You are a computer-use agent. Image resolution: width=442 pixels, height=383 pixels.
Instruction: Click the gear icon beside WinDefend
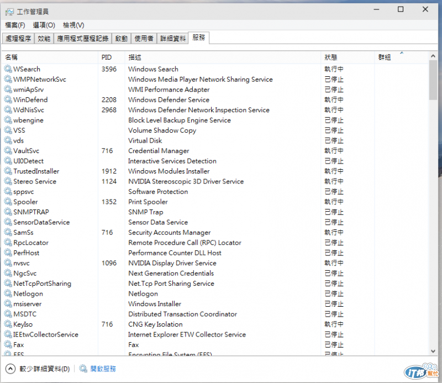pyautogui.click(x=8, y=99)
